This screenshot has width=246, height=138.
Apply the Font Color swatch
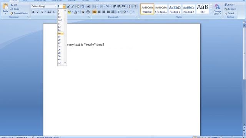76,12
